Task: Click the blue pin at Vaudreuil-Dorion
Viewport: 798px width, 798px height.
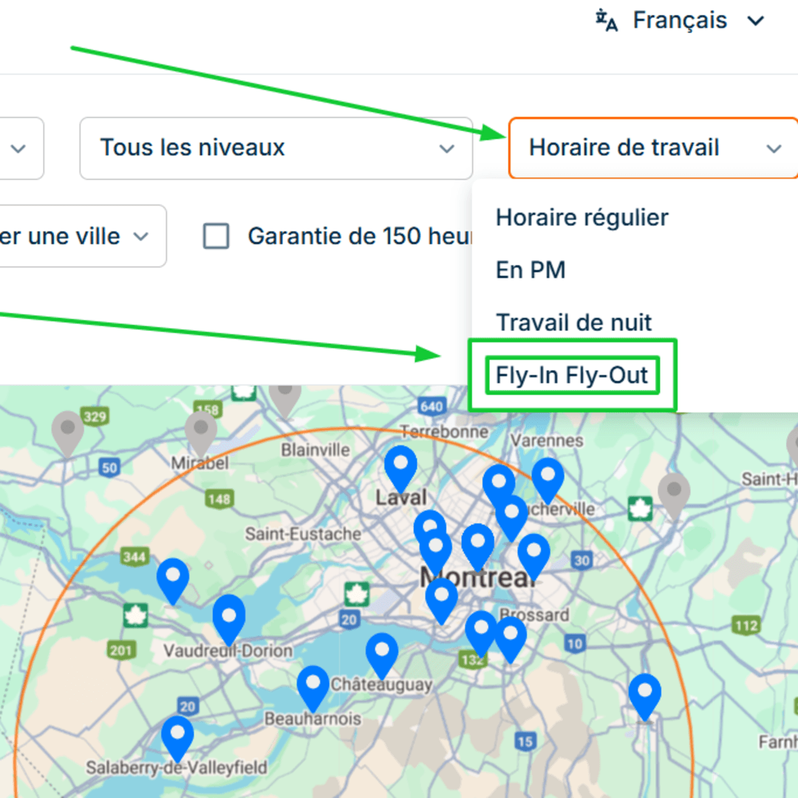Action: [x=229, y=619]
